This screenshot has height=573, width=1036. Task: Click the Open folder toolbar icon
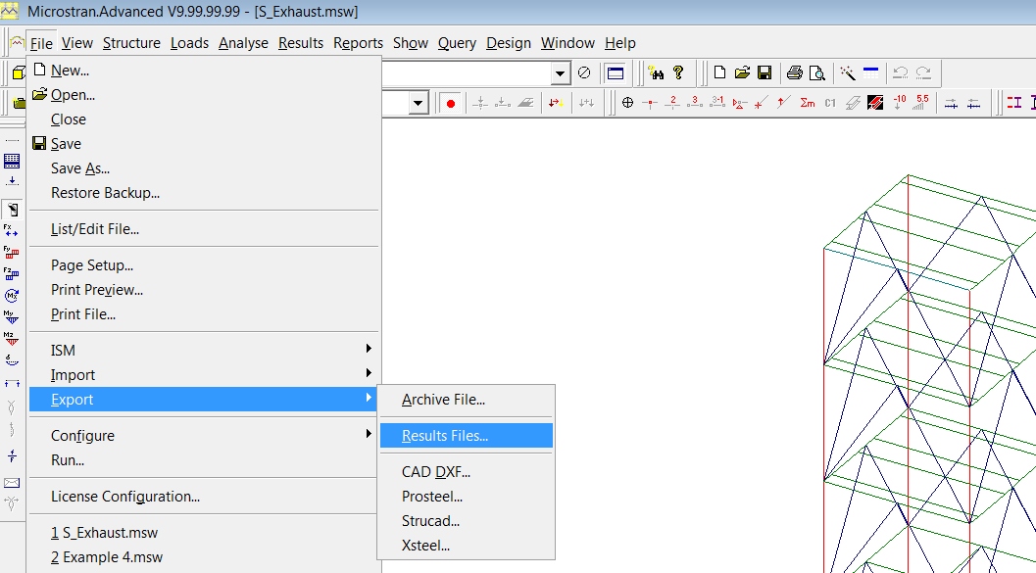(742, 72)
